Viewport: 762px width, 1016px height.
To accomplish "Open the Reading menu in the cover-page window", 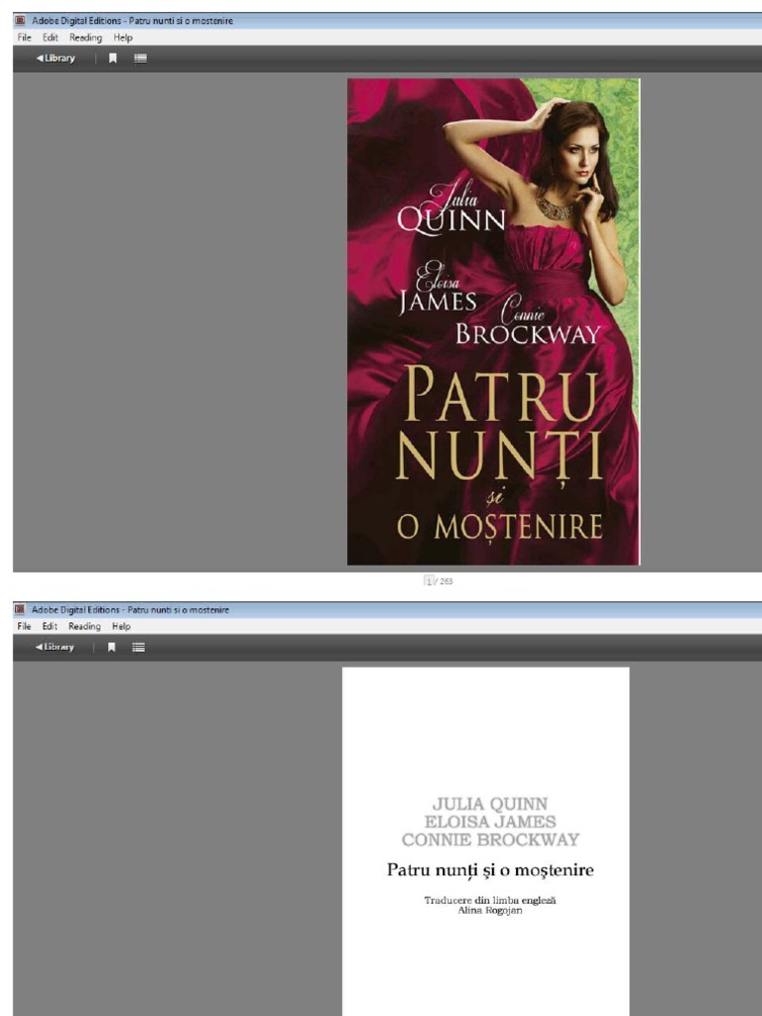I will point(85,38).
